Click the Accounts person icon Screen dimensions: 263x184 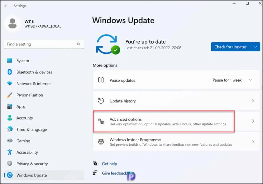coord(10,118)
